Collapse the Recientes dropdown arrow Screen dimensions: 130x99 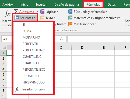point(34,18)
